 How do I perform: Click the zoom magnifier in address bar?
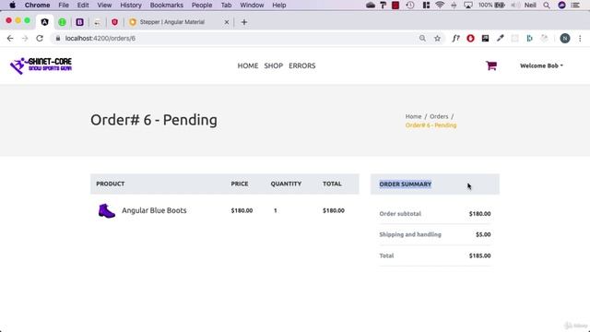tap(422, 39)
